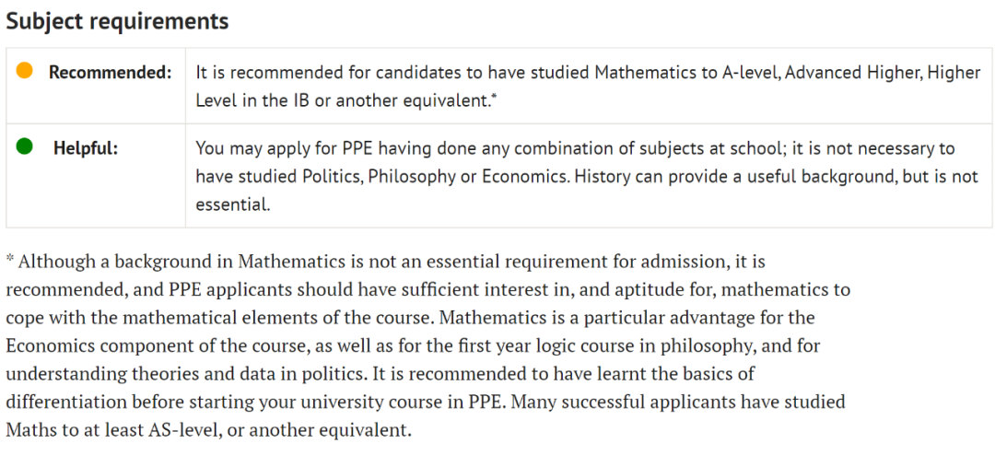Image resolution: width=995 pixels, height=455 pixels.
Task: Select the Recommended label cell
Action: [x=96, y=86]
